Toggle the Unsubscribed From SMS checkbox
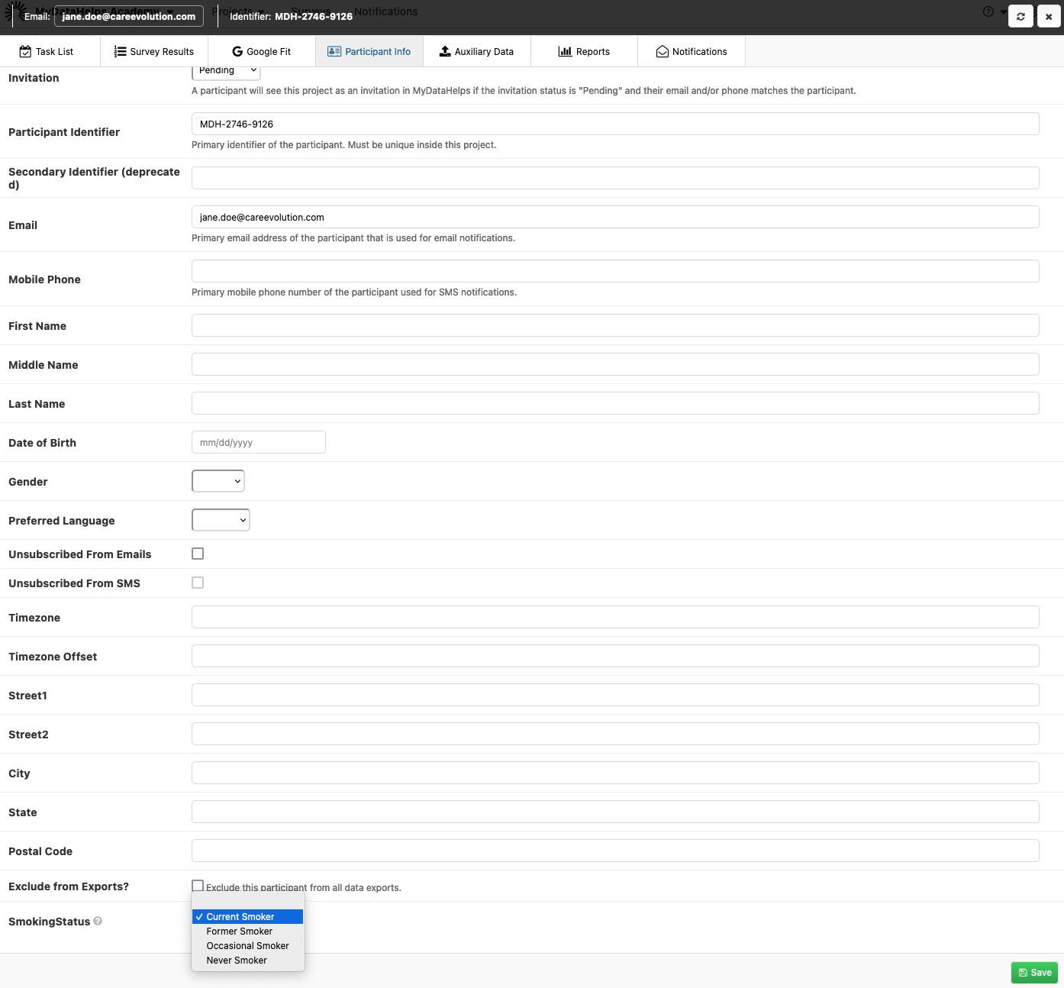 tap(198, 583)
